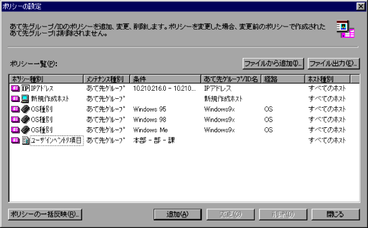Click the pink group icon in the Windows 95 row
The width and height of the screenshot is (368, 228).
click(15, 109)
